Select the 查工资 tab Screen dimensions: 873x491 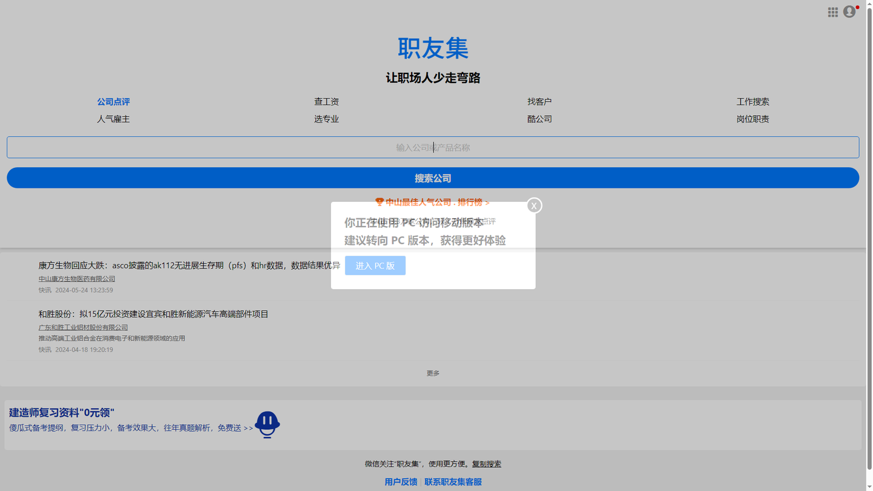326,102
